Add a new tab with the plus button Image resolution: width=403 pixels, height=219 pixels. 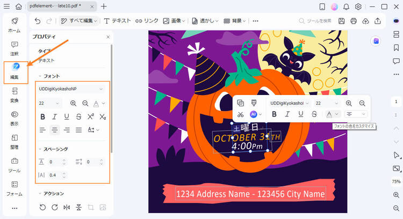(104, 6)
